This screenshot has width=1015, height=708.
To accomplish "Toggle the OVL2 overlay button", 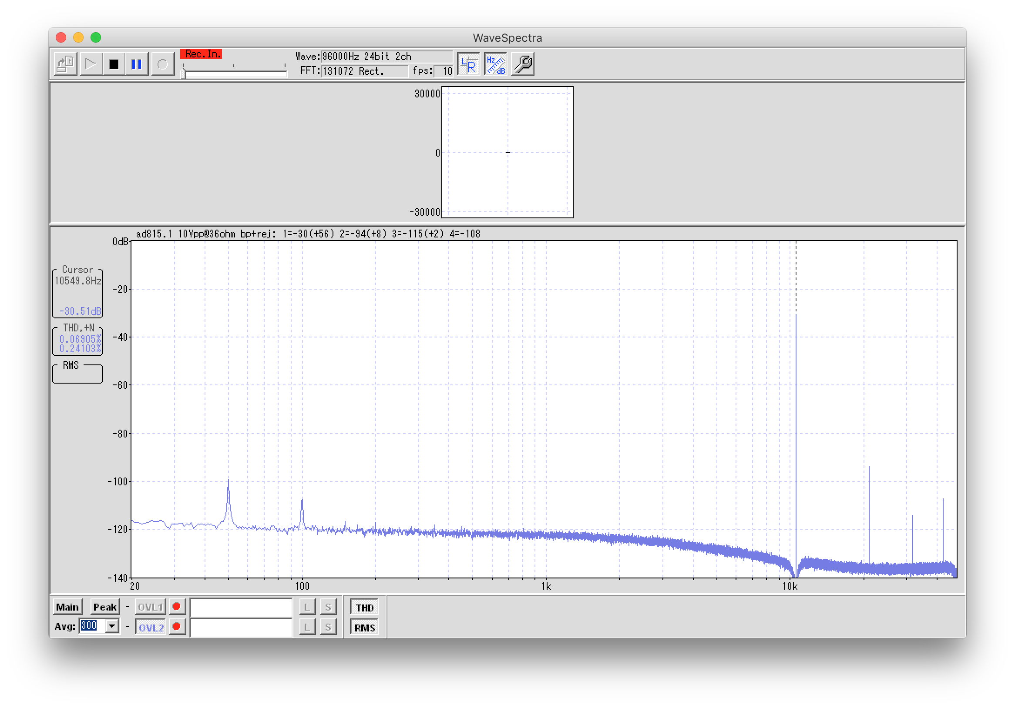I will 150,627.
